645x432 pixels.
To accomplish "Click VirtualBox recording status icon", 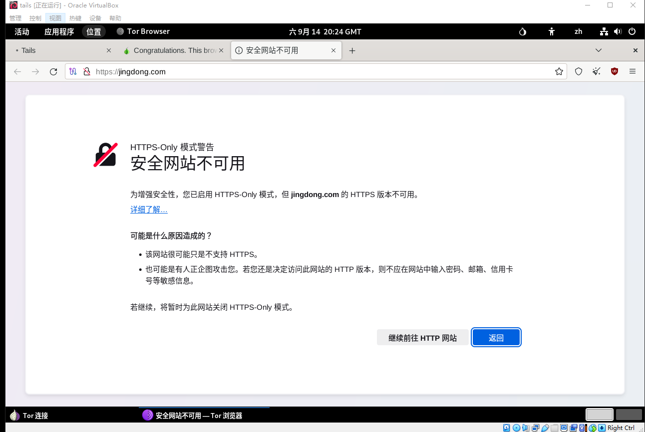I will pyautogui.click(x=573, y=428).
